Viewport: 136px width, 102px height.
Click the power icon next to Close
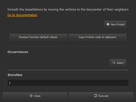[31, 96]
